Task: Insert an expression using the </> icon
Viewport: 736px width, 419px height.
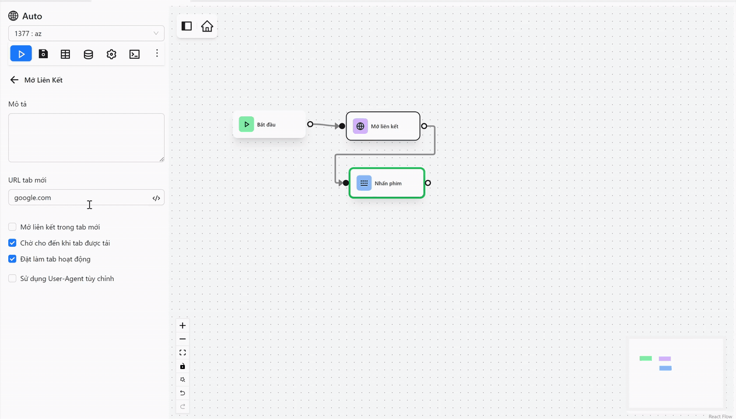Action: pyautogui.click(x=156, y=198)
